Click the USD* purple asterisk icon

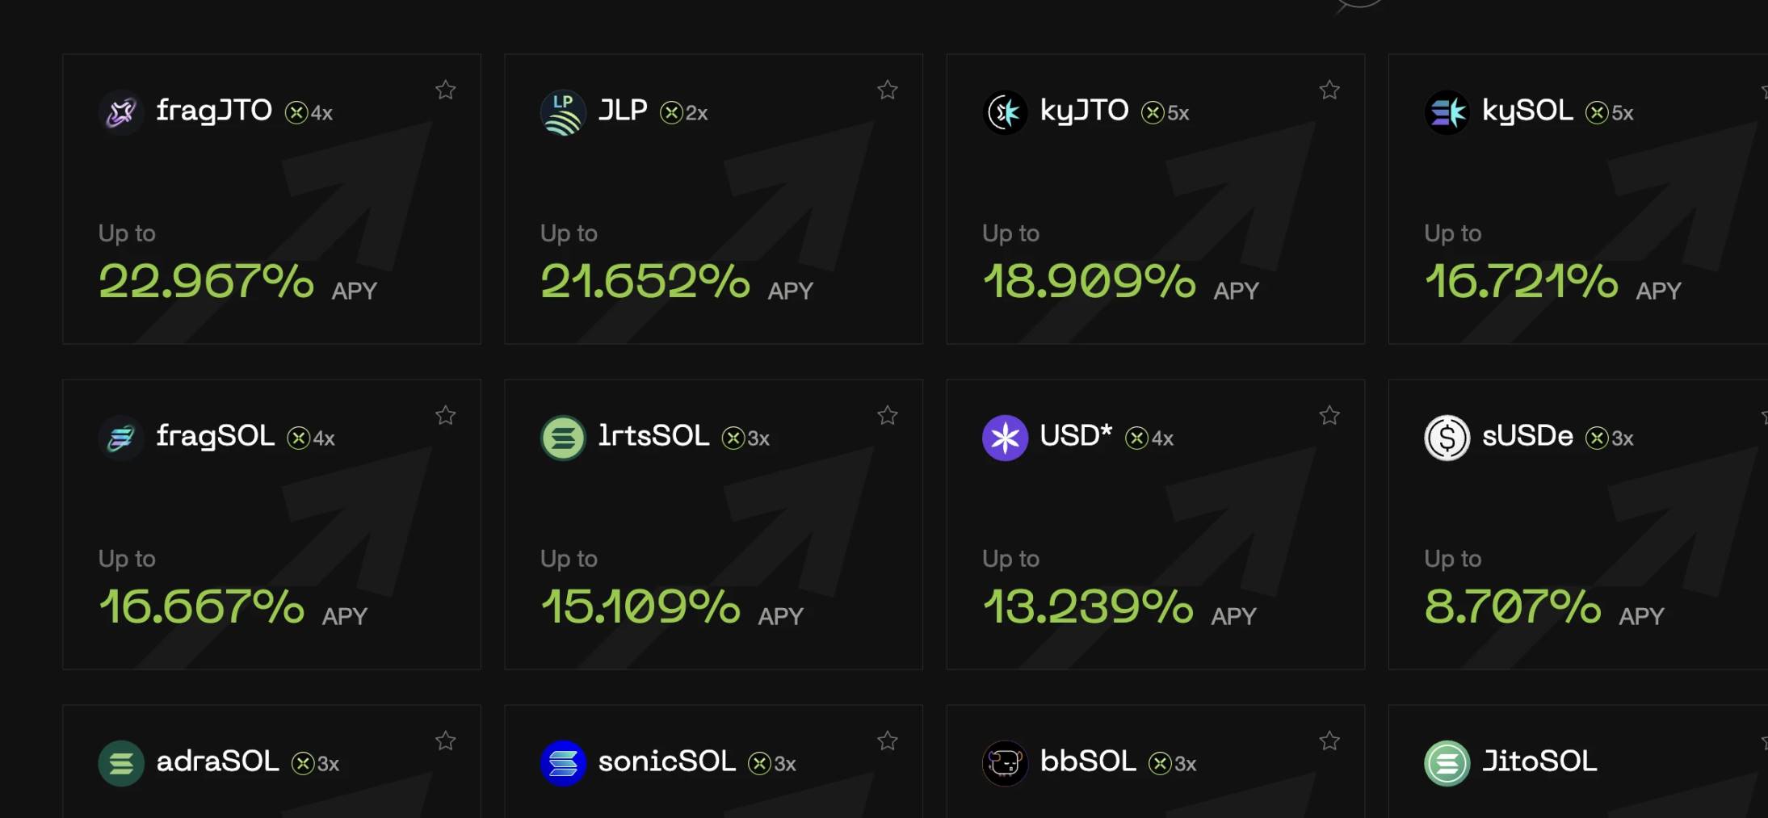[x=1005, y=438]
